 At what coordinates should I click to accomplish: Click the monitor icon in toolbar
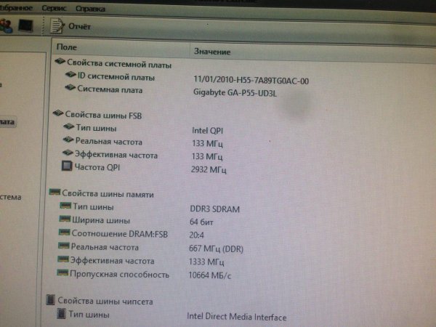[x=26, y=25]
